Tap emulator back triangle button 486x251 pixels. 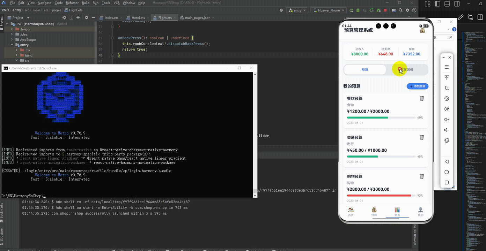(x=447, y=162)
